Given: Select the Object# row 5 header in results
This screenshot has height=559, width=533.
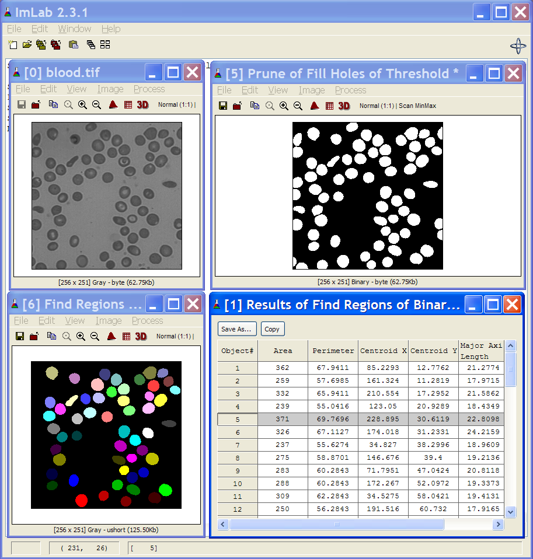Looking at the screenshot, I should click(x=238, y=419).
